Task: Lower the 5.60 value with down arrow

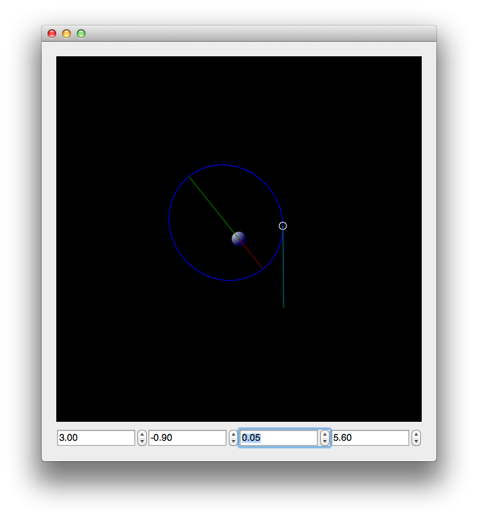Action: [416, 442]
